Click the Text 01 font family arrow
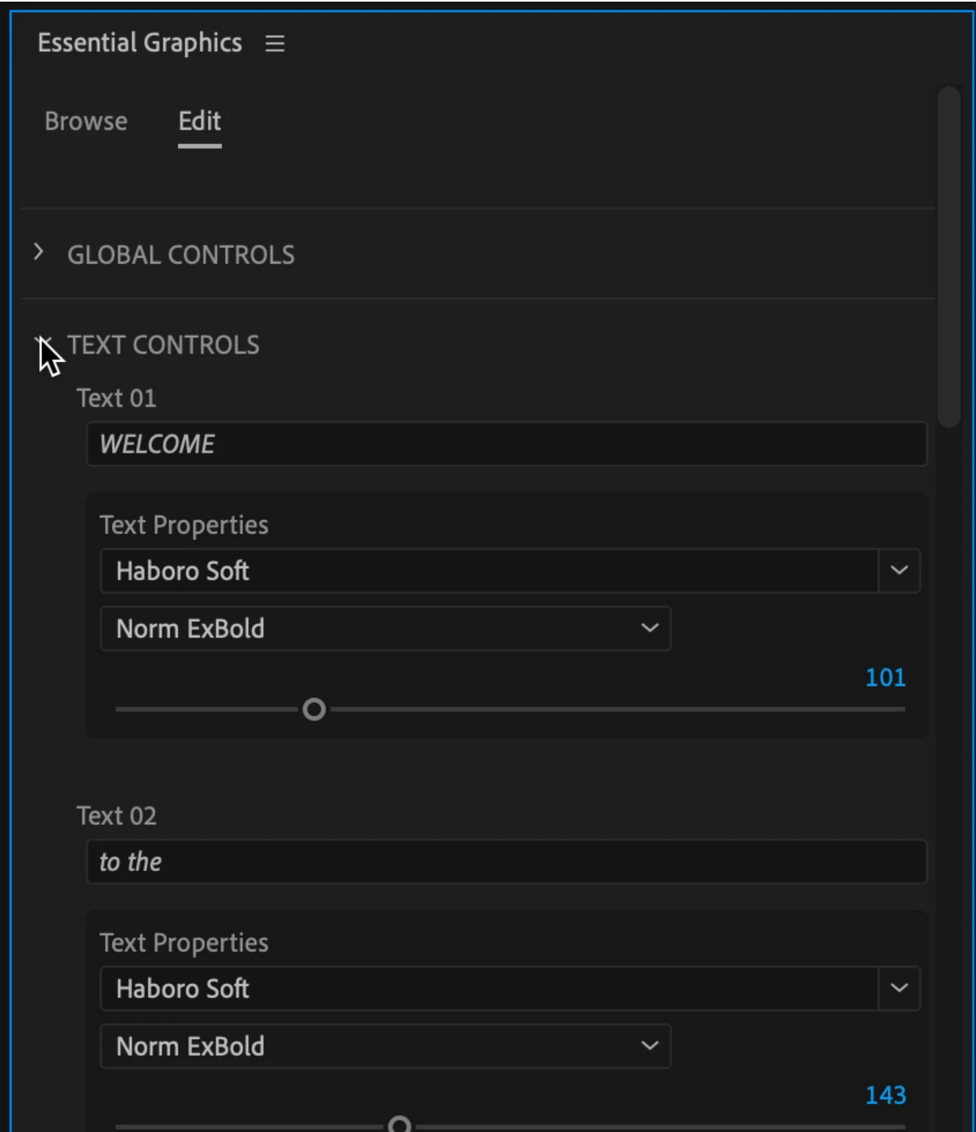 (899, 571)
